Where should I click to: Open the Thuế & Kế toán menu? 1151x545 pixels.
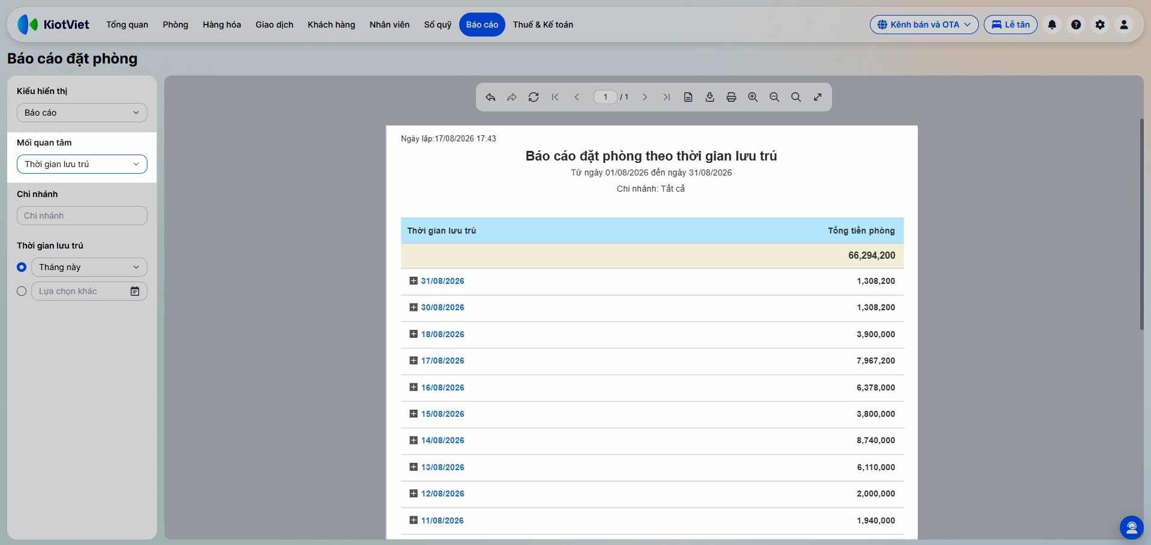543,25
